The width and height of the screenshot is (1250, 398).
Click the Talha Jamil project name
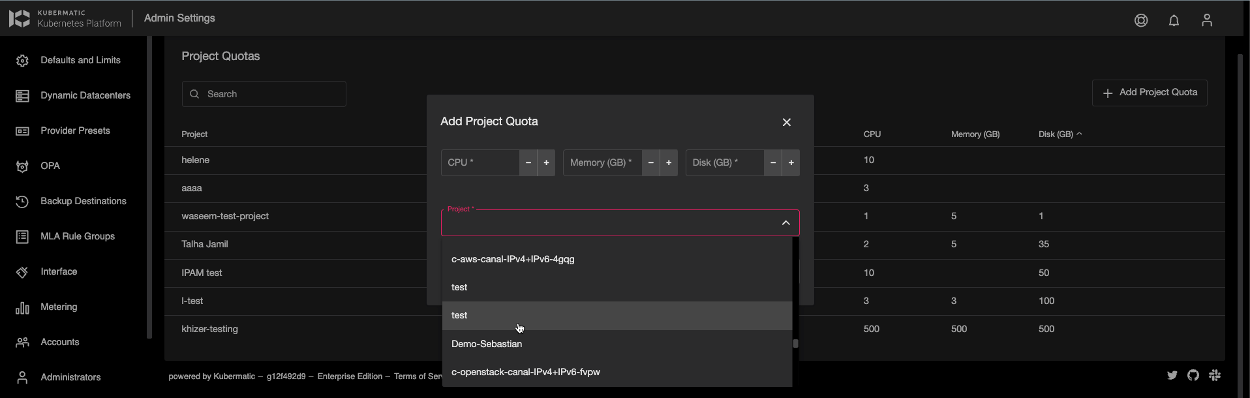coord(205,244)
